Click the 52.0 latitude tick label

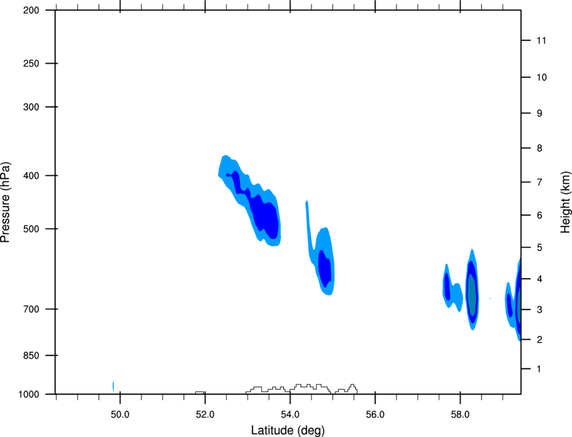point(205,415)
